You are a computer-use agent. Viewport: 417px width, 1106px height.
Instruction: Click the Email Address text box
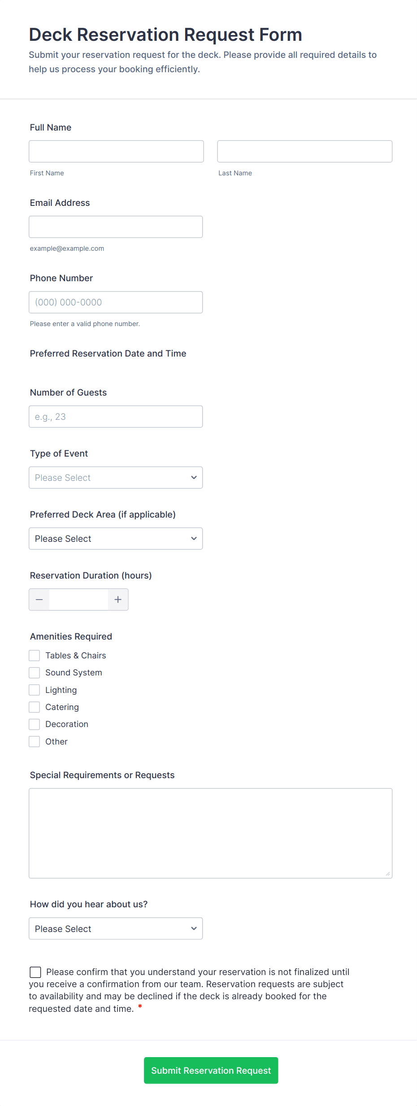coord(116,227)
